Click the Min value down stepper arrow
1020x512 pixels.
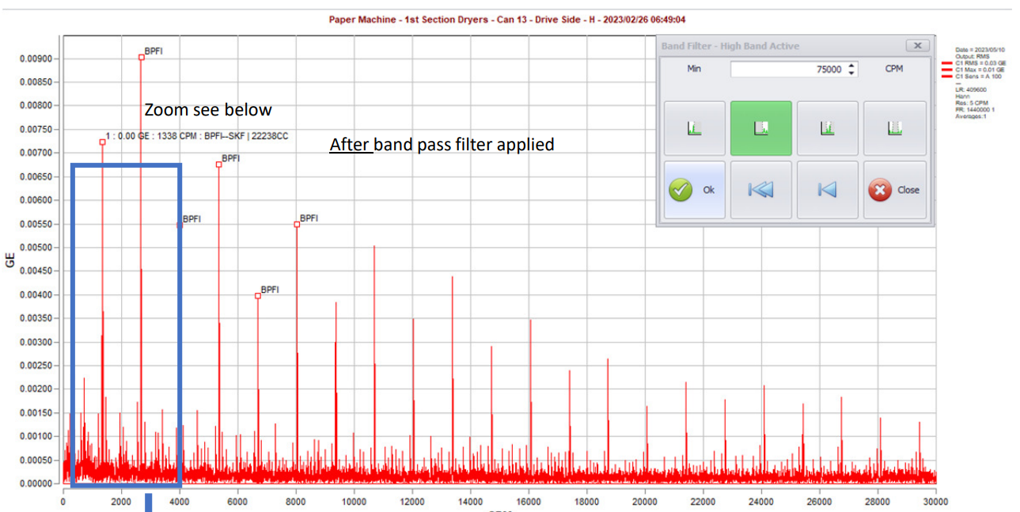pyautogui.click(x=851, y=72)
